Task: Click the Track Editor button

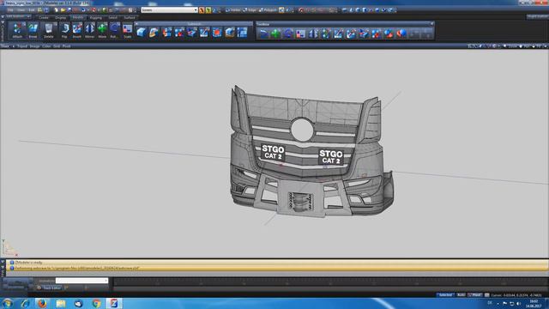Action: 50,288
